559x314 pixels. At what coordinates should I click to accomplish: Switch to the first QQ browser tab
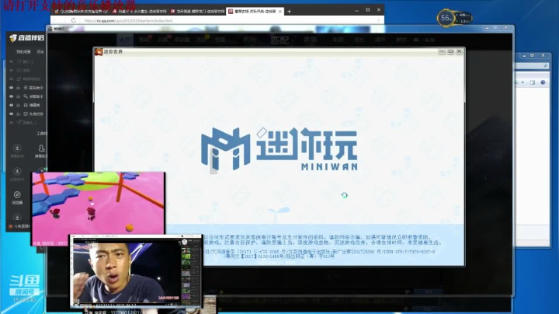point(80,12)
